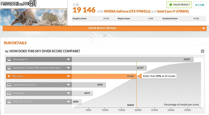The image size is (209, 115).
Task: Open the NVIDIA GeForce GTX 970M link
Action: [x=127, y=11]
